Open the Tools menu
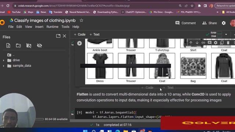The width and height of the screenshot is (235, 132). [x=65, y=27]
